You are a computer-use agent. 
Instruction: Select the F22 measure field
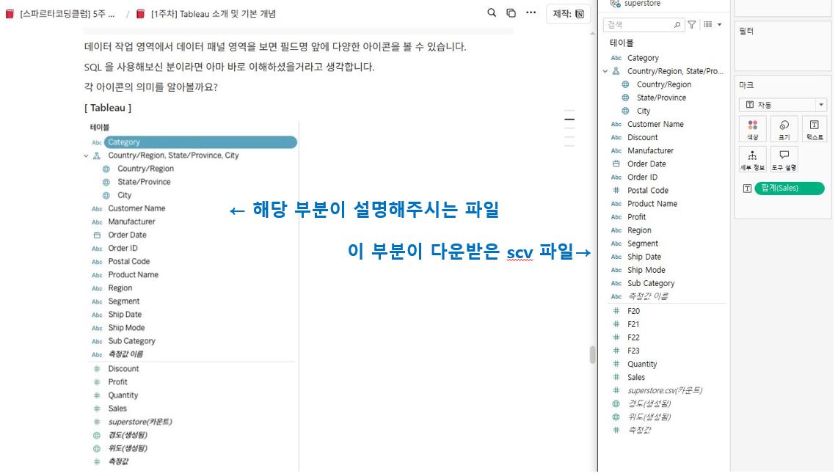click(x=633, y=337)
